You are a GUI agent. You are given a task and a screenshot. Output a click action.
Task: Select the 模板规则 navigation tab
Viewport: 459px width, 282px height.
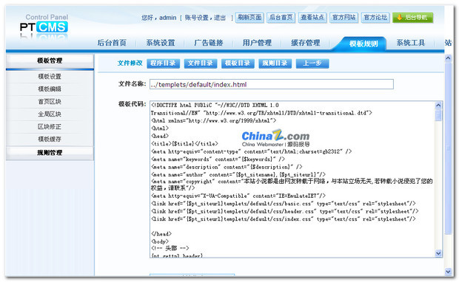363,44
